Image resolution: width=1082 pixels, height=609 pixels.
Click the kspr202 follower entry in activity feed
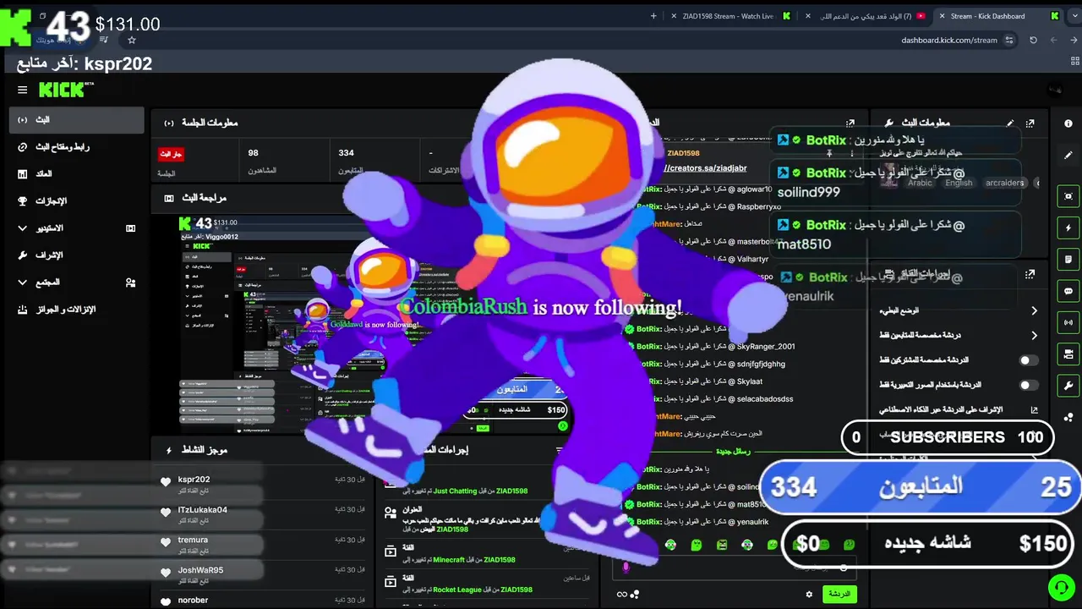point(262,485)
